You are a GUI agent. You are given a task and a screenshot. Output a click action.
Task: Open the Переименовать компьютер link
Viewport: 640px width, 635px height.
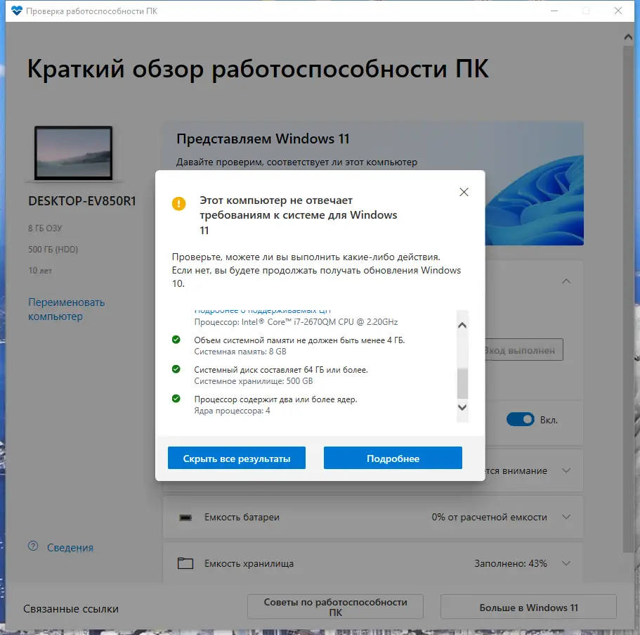click(x=65, y=309)
